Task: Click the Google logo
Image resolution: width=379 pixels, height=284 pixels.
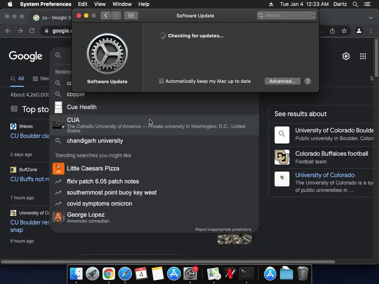Action: 26,56
